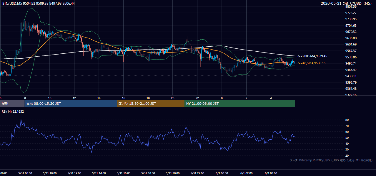Click price axis value 9738.95
Image resolution: width=376 pixels, height=176 pixels.
click(x=351, y=19)
